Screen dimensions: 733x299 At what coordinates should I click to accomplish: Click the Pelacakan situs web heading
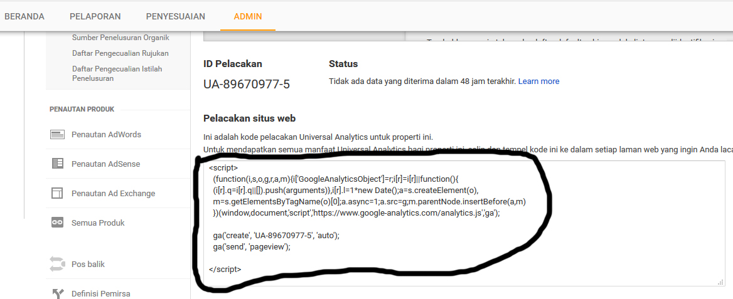pyautogui.click(x=250, y=118)
